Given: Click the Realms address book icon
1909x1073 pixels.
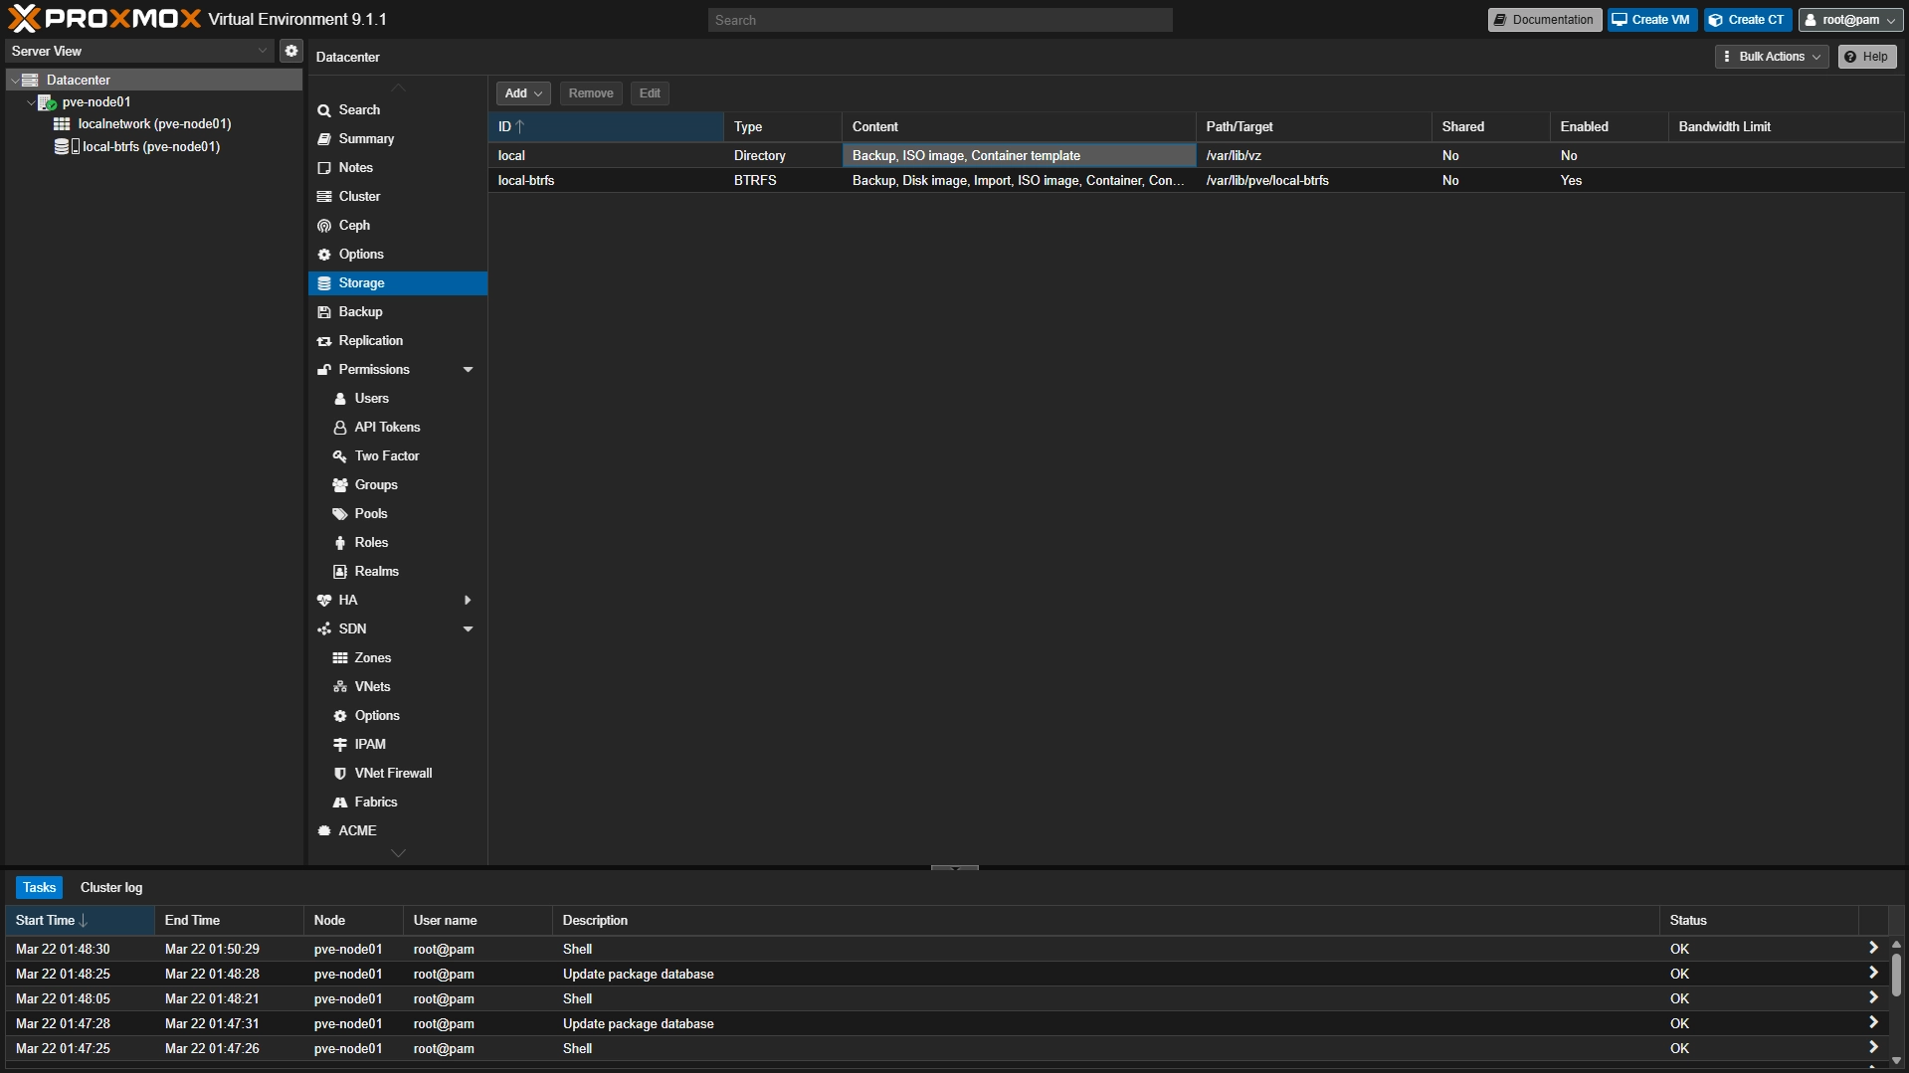Looking at the screenshot, I should point(340,572).
